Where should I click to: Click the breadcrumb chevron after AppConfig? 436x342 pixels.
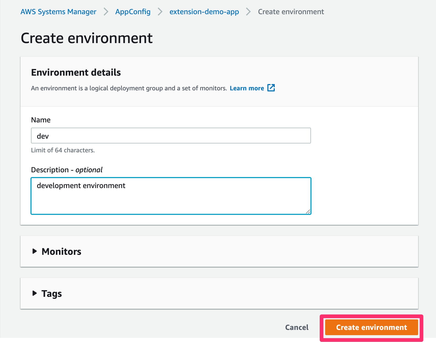(x=159, y=12)
